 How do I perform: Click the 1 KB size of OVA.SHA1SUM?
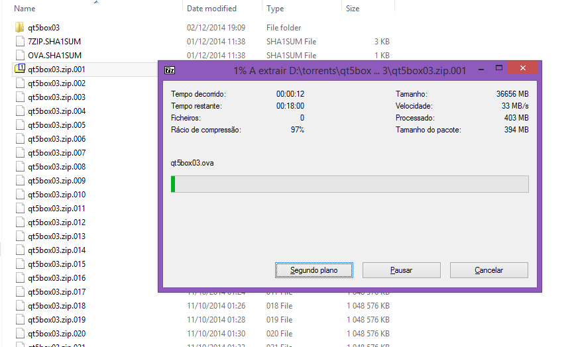pos(382,55)
